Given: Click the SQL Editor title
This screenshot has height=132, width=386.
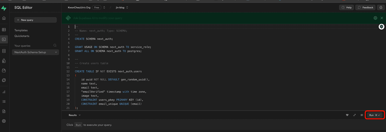Looking at the screenshot, I should [23, 7].
